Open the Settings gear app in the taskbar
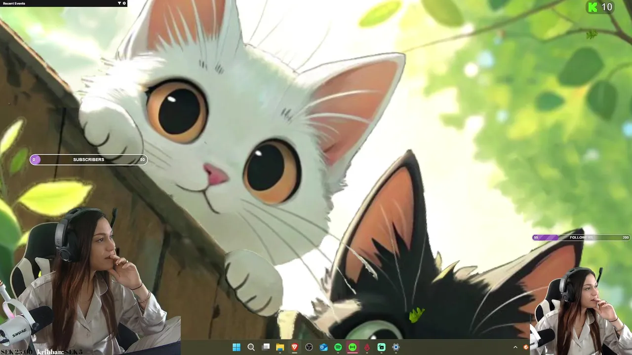Image resolution: width=632 pixels, height=355 pixels. (x=396, y=347)
